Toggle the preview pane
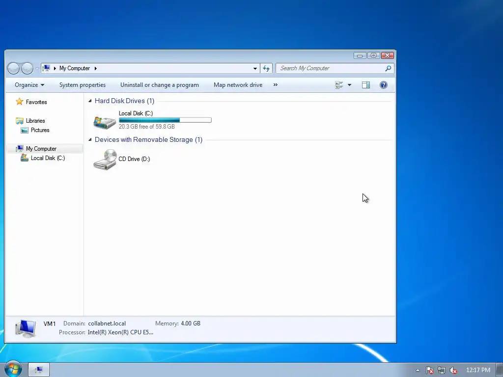The height and width of the screenshot is (377, 503). pos(365,85)
